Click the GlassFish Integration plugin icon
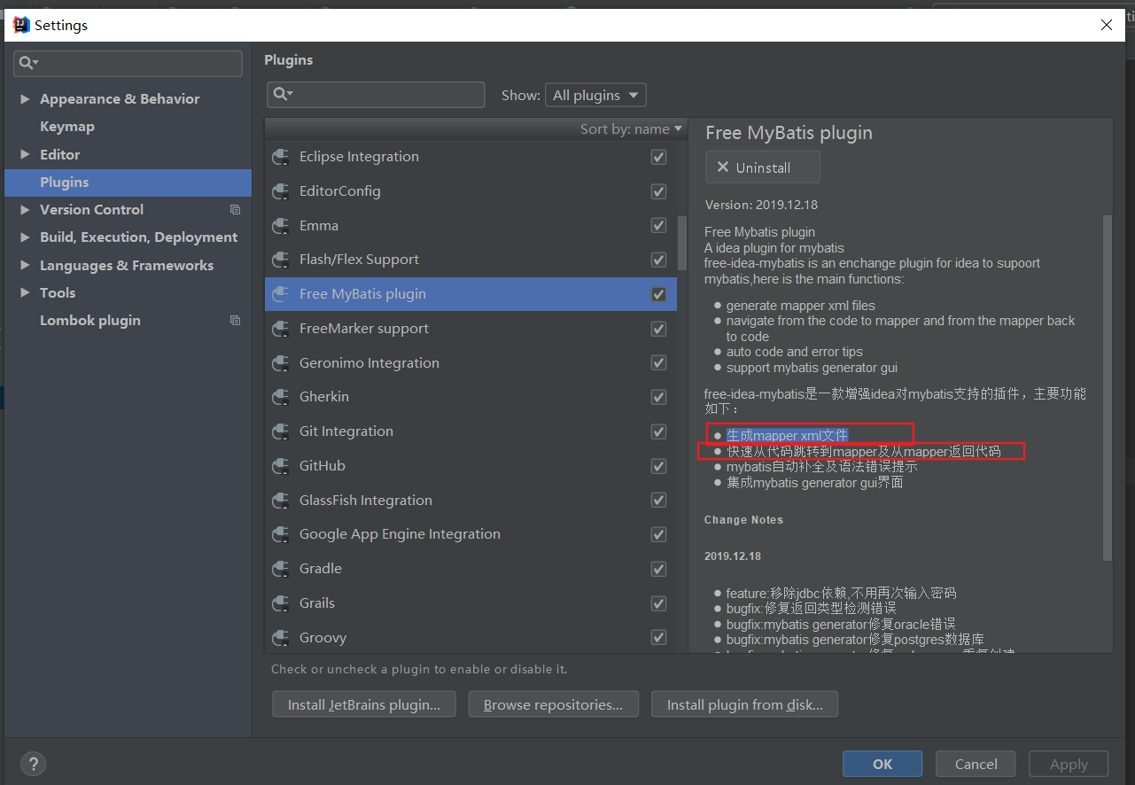1135x785 pixels. tap(281, 501)
